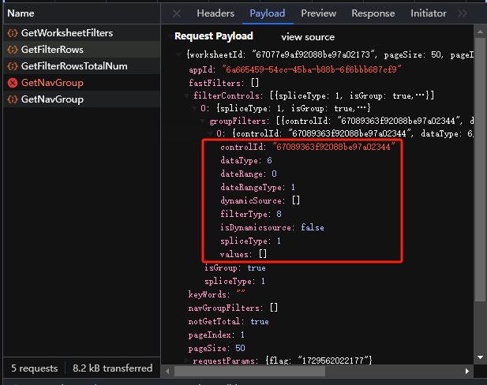Select the failed GetNavGroup request row
This screenshot has height=385, width=487.
click(x=52, y=83)
